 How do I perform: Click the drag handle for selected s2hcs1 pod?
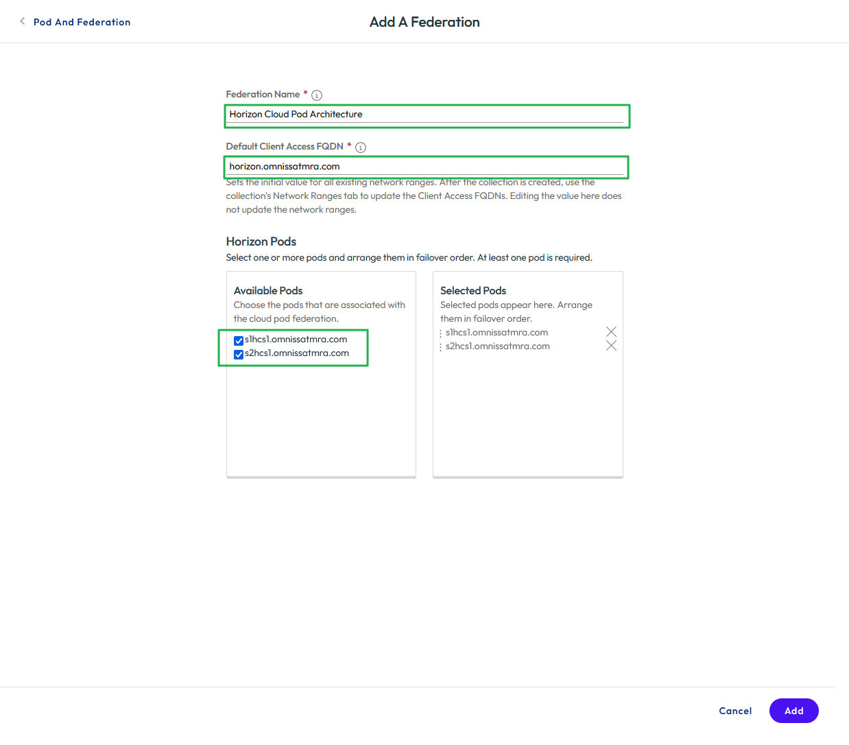point(440,347)
